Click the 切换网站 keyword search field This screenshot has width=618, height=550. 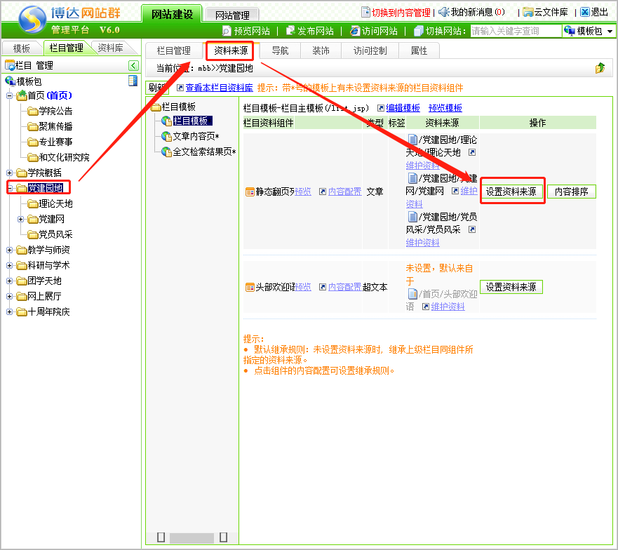[x=515, y=31]
